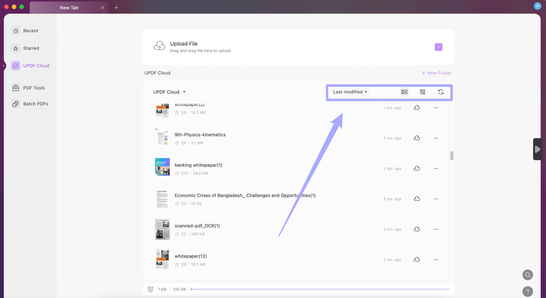This screenshot has width=546, height=298.
Task: Open the Recent section
Action: (25, 31)
